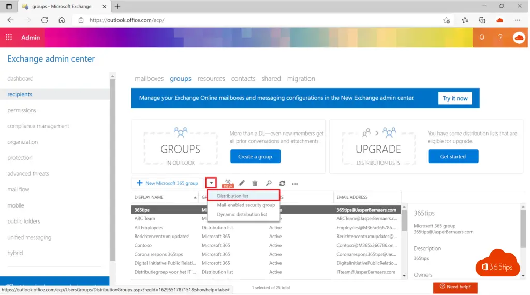
Task: Switch to the groups tab
Action: [181, 79]
